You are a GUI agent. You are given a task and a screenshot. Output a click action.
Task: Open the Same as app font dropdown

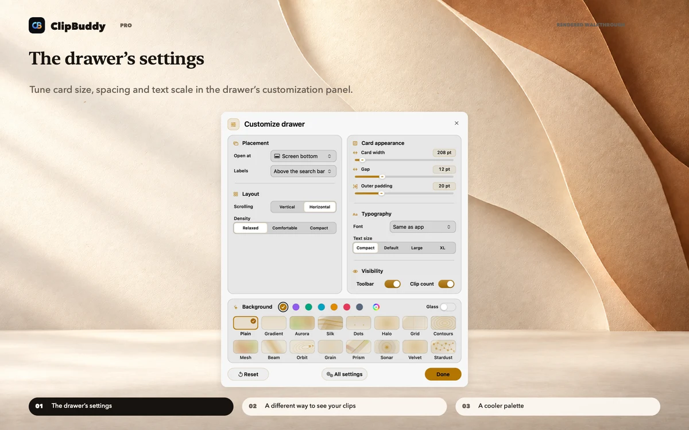pyautogui.click(x=423, y=227)
